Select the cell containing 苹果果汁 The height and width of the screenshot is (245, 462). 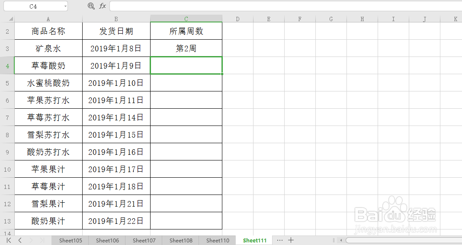[x=48, y=169]
